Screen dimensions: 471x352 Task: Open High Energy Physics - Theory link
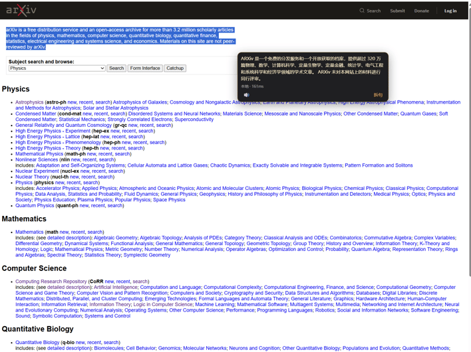[48, 148]
